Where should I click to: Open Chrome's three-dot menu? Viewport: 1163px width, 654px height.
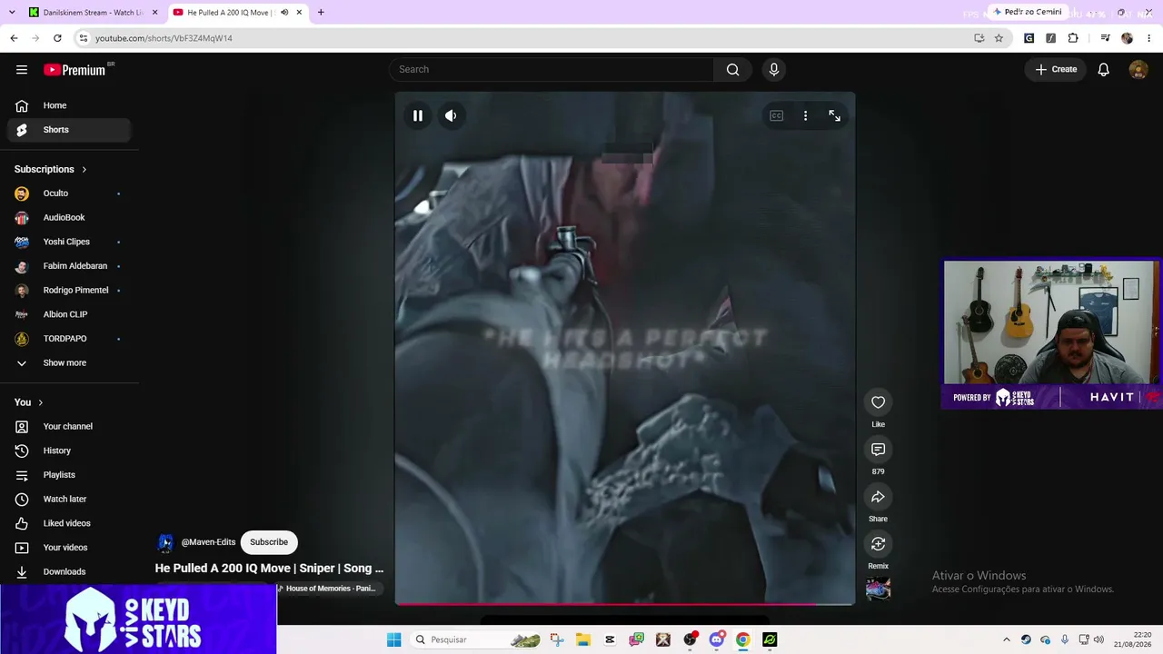pyautogui.click(x=1149, y=38)
